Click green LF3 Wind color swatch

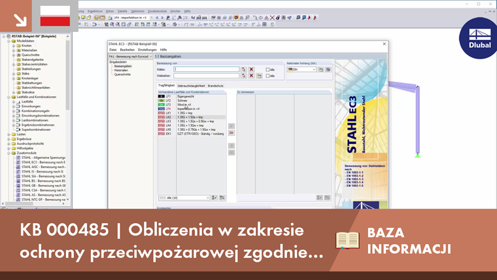162,105
